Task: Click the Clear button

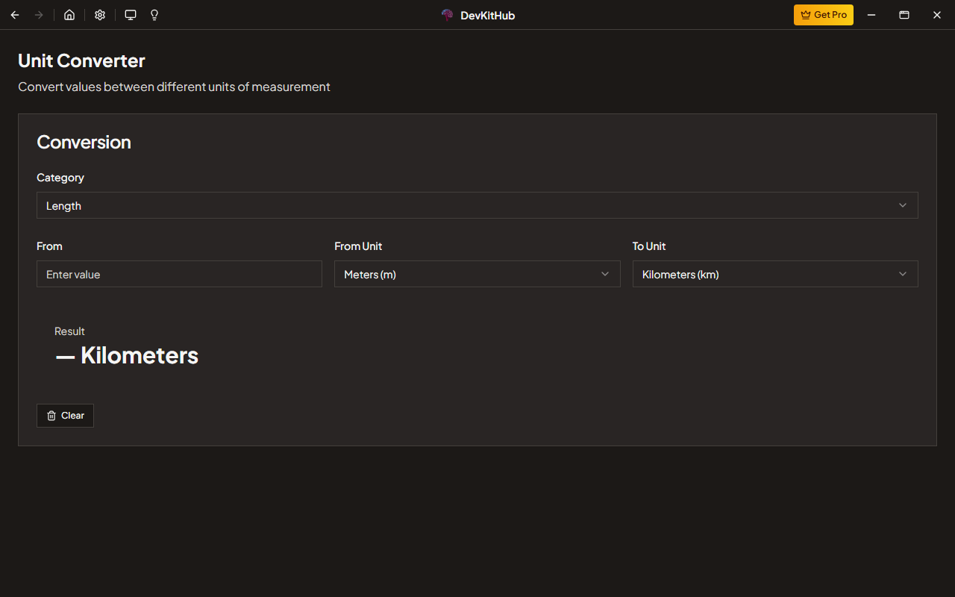Action: pyautogui.click(x=65, y=416)
